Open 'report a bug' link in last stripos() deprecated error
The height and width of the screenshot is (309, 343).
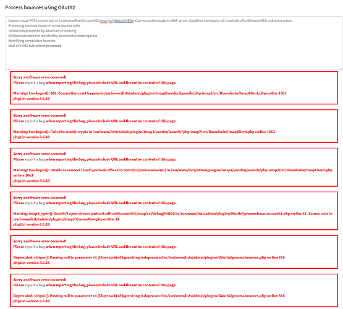tap(35, 285)
